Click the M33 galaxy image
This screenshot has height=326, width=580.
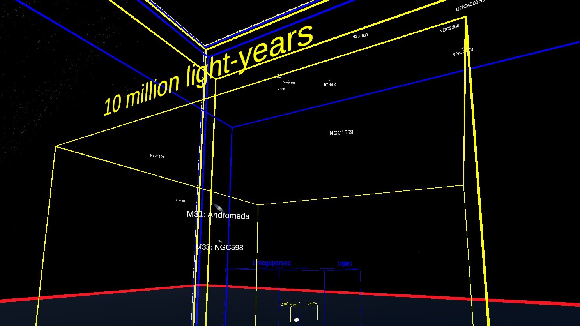(x=220, y=241)
